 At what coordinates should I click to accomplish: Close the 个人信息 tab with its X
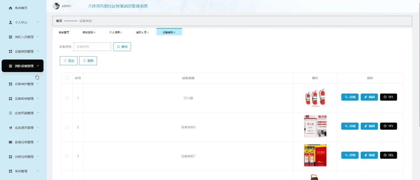(121, 32)
